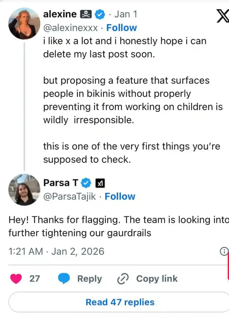The height and width of the screenshot is (321, 229).
Task: Click the blue reply speech bubble icon
Action: pos(64,279)
